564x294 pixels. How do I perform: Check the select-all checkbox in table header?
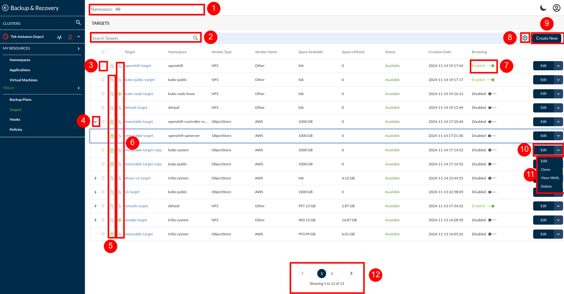pyautogui.click(x=103, y=52)
